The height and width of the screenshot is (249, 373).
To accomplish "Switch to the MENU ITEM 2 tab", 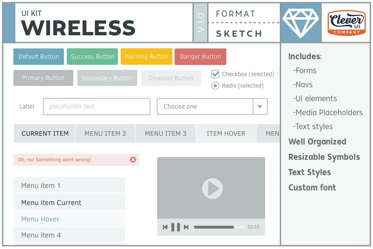I will 105,133.
